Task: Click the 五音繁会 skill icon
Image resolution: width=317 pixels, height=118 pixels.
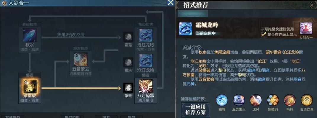Action: (x=81, y=59)
